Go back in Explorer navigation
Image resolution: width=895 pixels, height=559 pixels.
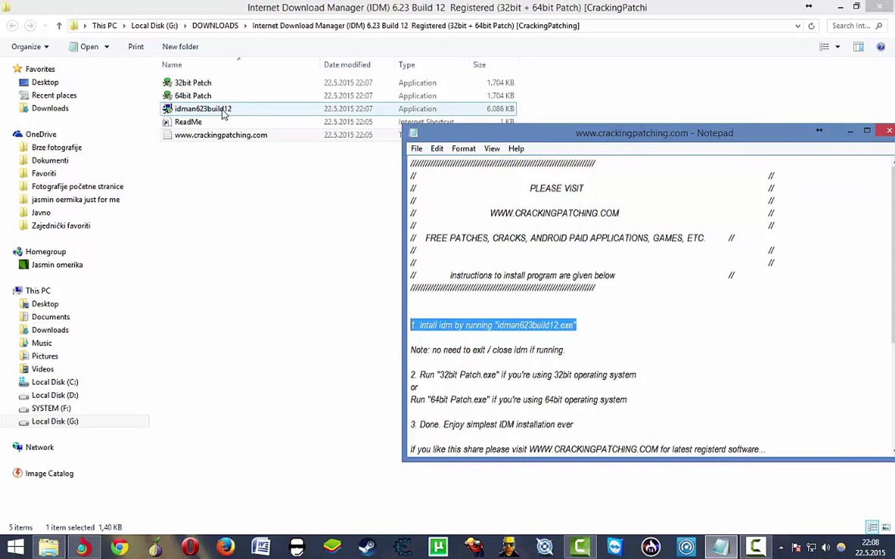coord(12,25)
